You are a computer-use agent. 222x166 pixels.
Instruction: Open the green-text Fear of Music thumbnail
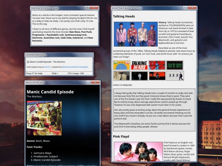tap(175, 65)
